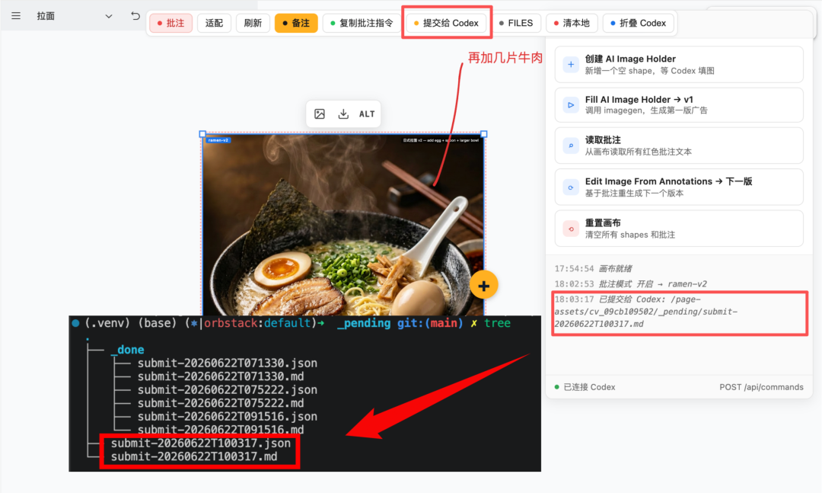Open the hamburger main menu
This screenshot has width=822, height=493.
pos(16,16)
